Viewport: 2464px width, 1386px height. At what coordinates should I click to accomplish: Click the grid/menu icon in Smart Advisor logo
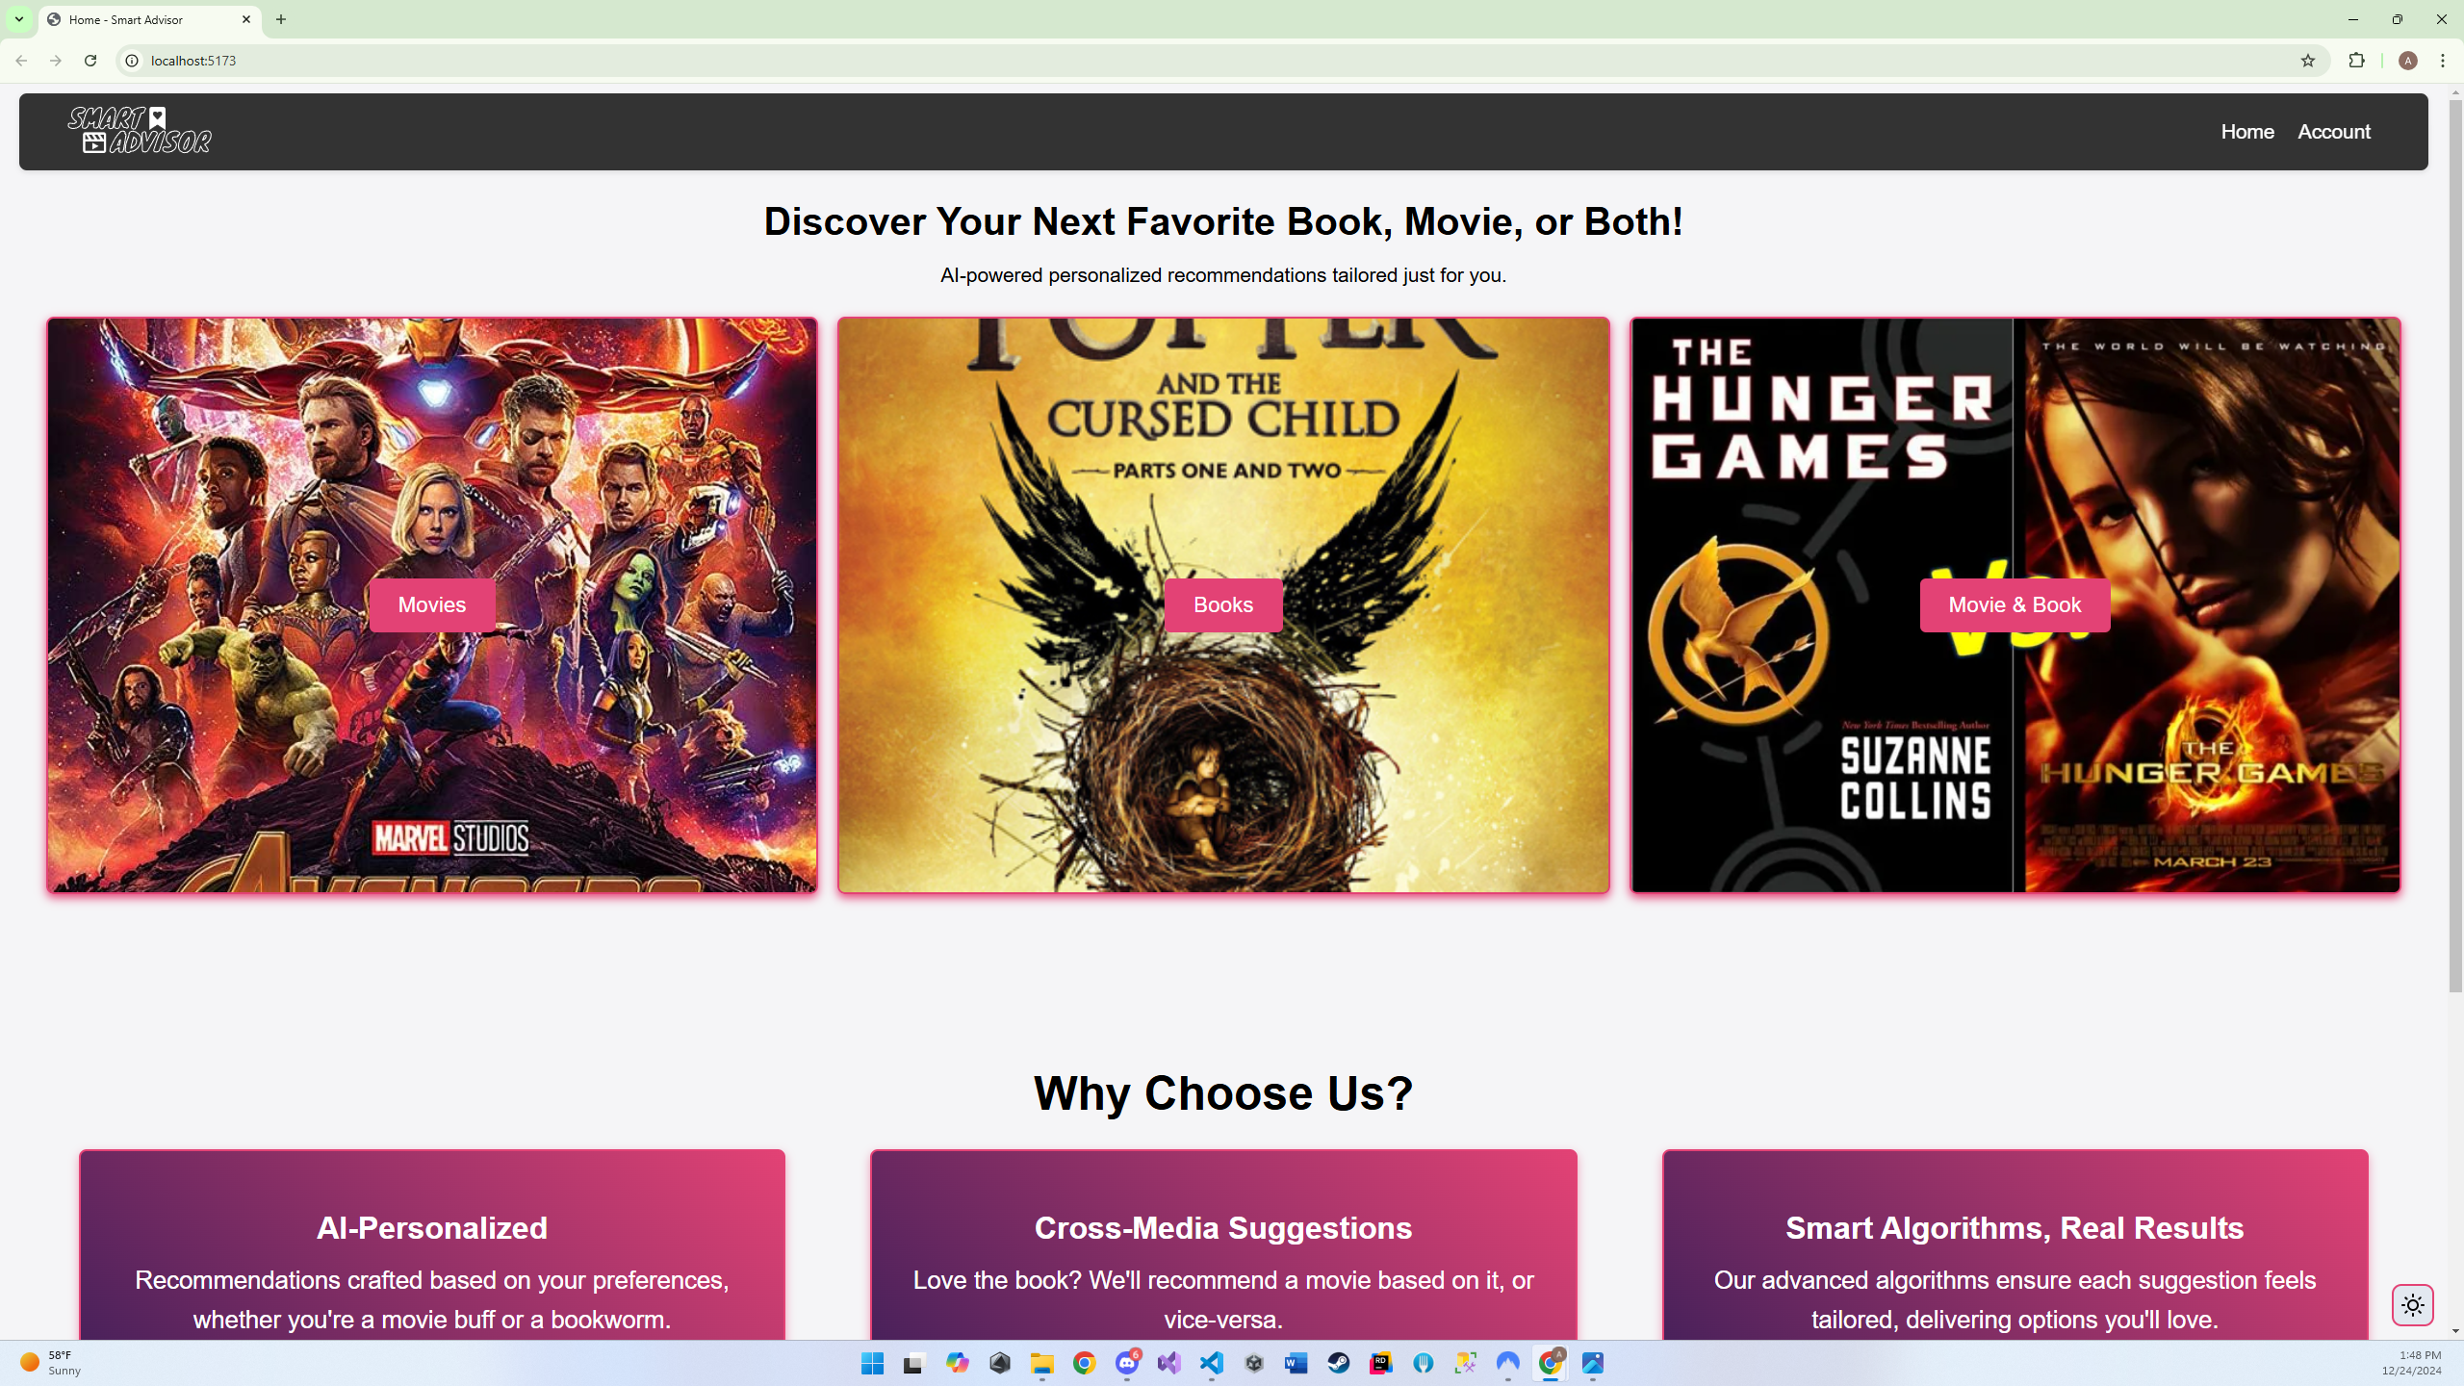(x=94, y=142)
